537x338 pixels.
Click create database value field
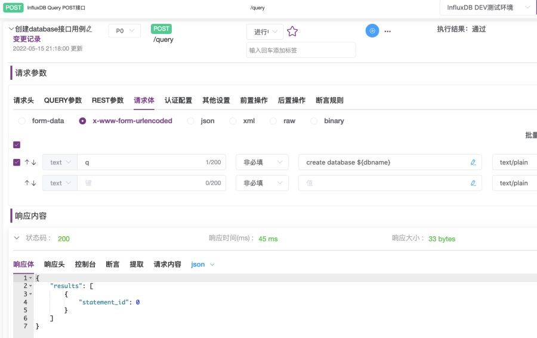click(x=390, y=162)
